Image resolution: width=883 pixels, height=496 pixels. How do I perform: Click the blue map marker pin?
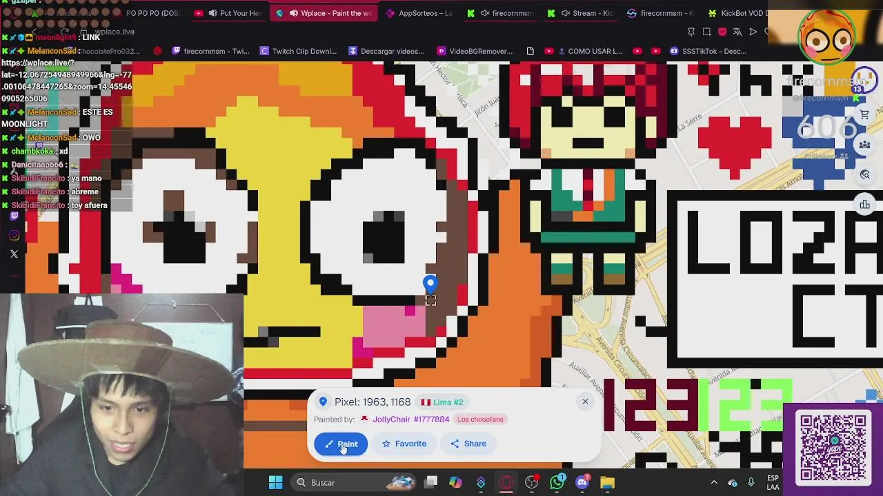click(x=430, y=284)
